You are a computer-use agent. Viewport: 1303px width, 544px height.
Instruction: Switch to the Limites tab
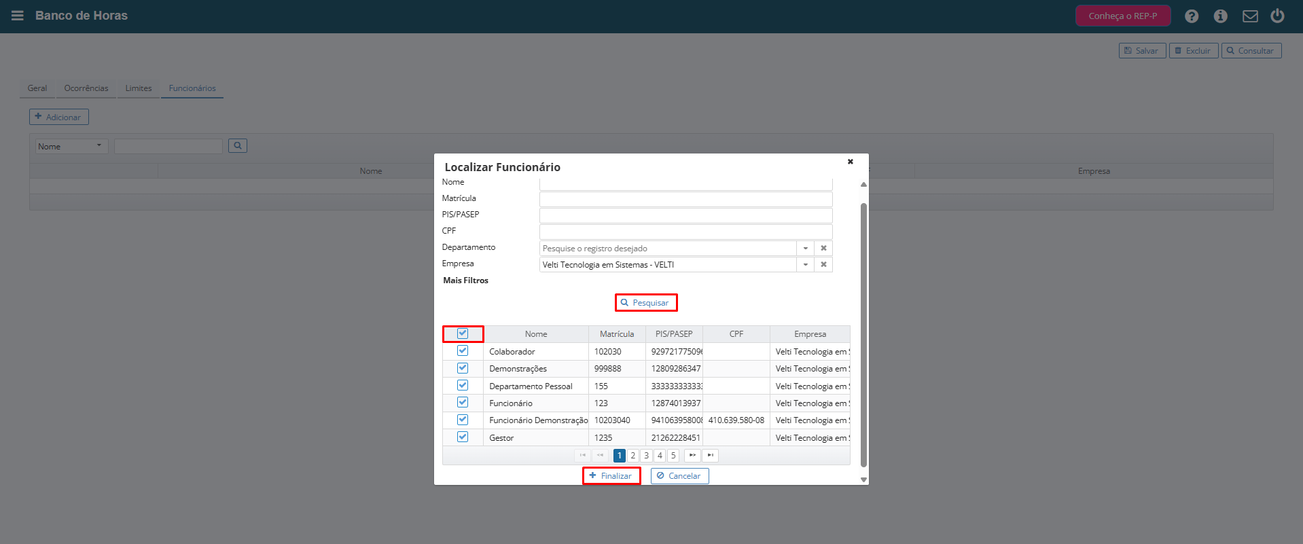pos(139,88)
